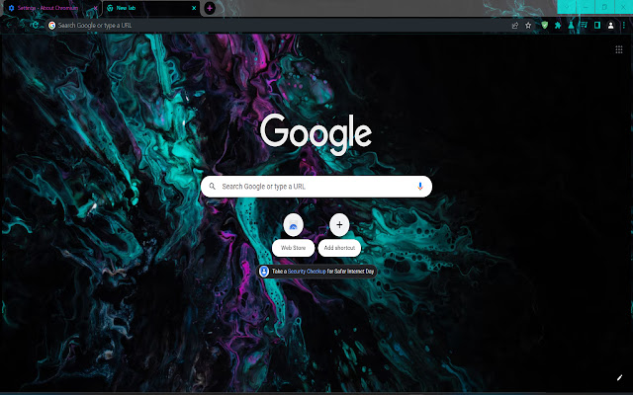
Task: Customize this page with pencil icon
Action: [619, 377]
